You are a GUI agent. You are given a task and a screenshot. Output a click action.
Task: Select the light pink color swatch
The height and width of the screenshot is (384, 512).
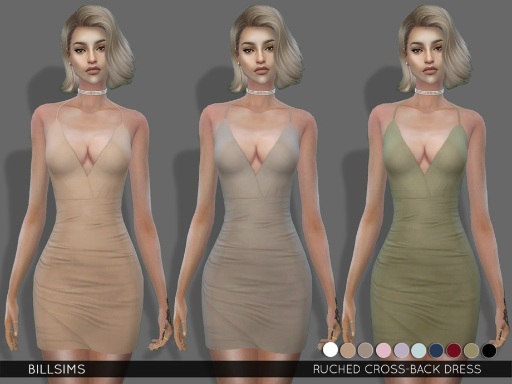383,349
